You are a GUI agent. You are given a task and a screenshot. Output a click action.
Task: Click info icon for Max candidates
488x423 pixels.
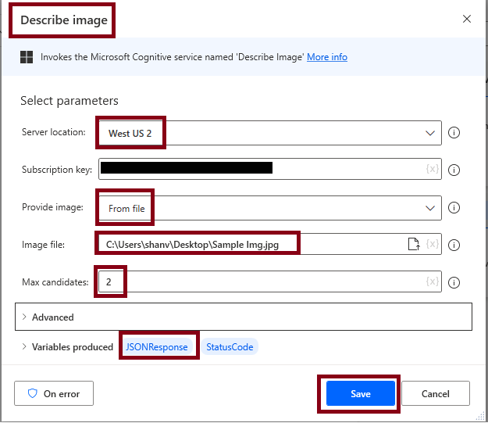pos(454,282)
